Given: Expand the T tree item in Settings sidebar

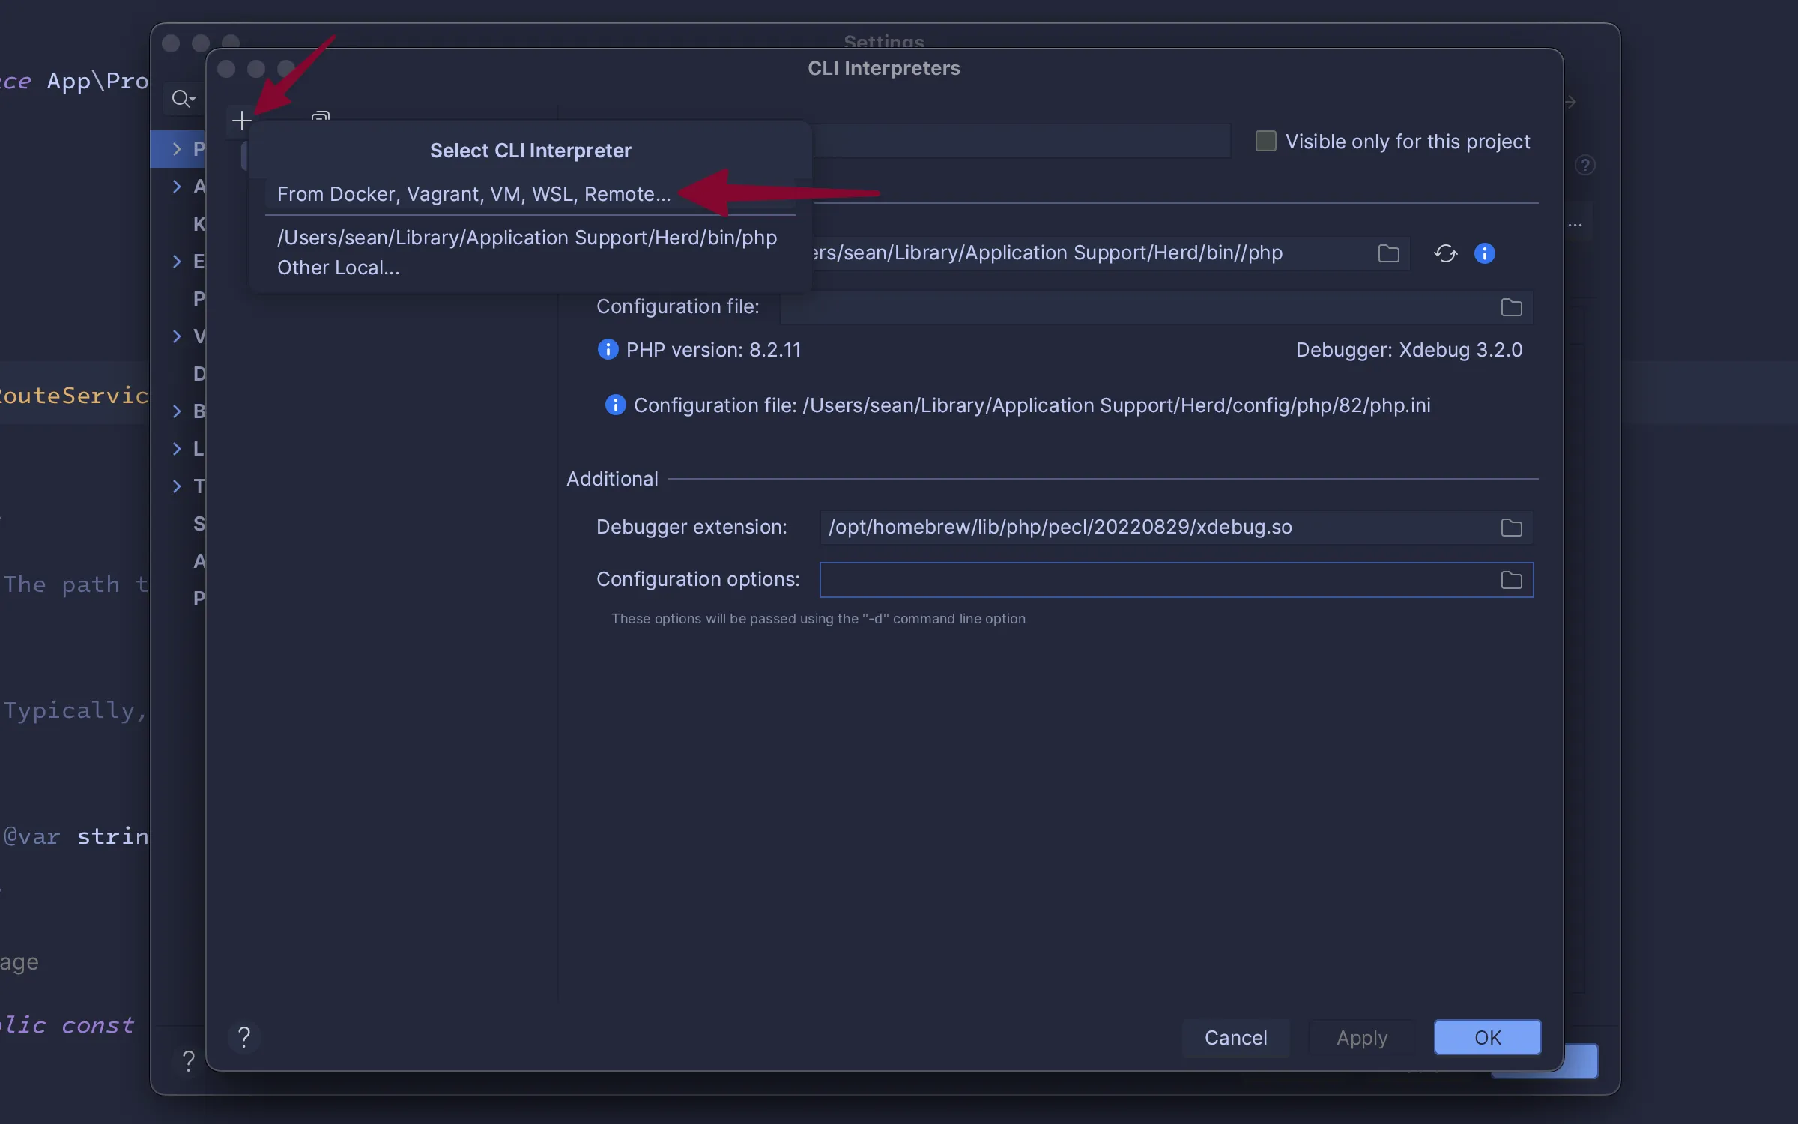Looking at the screenshot, I should pyautogui.click(x=177, y=486).
